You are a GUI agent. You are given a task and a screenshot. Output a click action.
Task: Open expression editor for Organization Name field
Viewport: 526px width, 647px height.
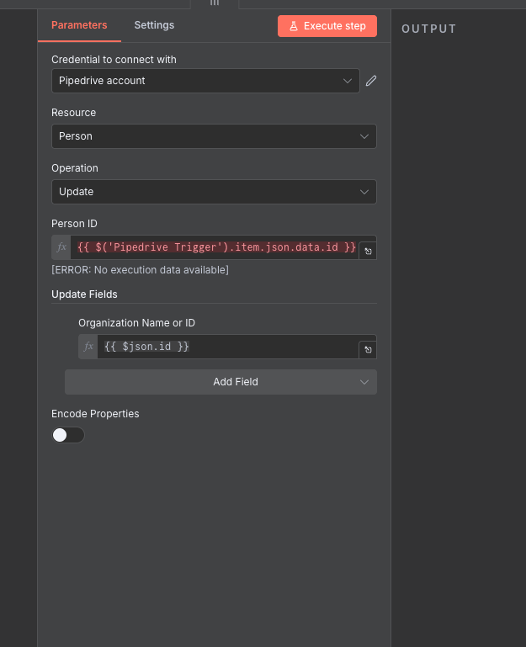[x=368, y=350]
